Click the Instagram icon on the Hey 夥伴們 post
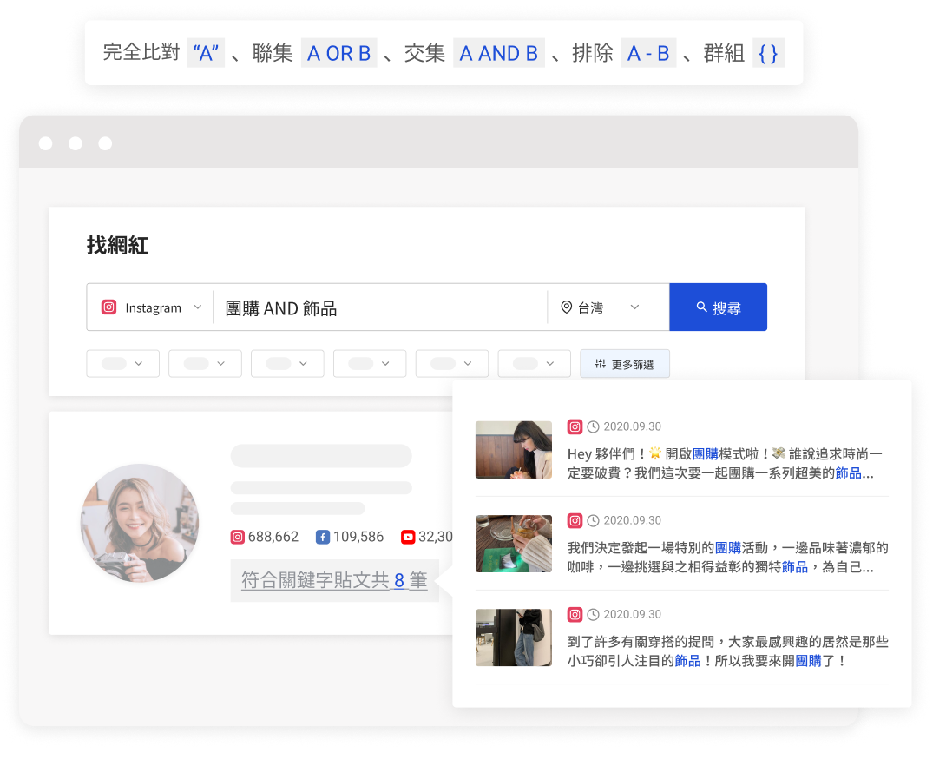This screenshot has width=933, height=773. [575, 426]
